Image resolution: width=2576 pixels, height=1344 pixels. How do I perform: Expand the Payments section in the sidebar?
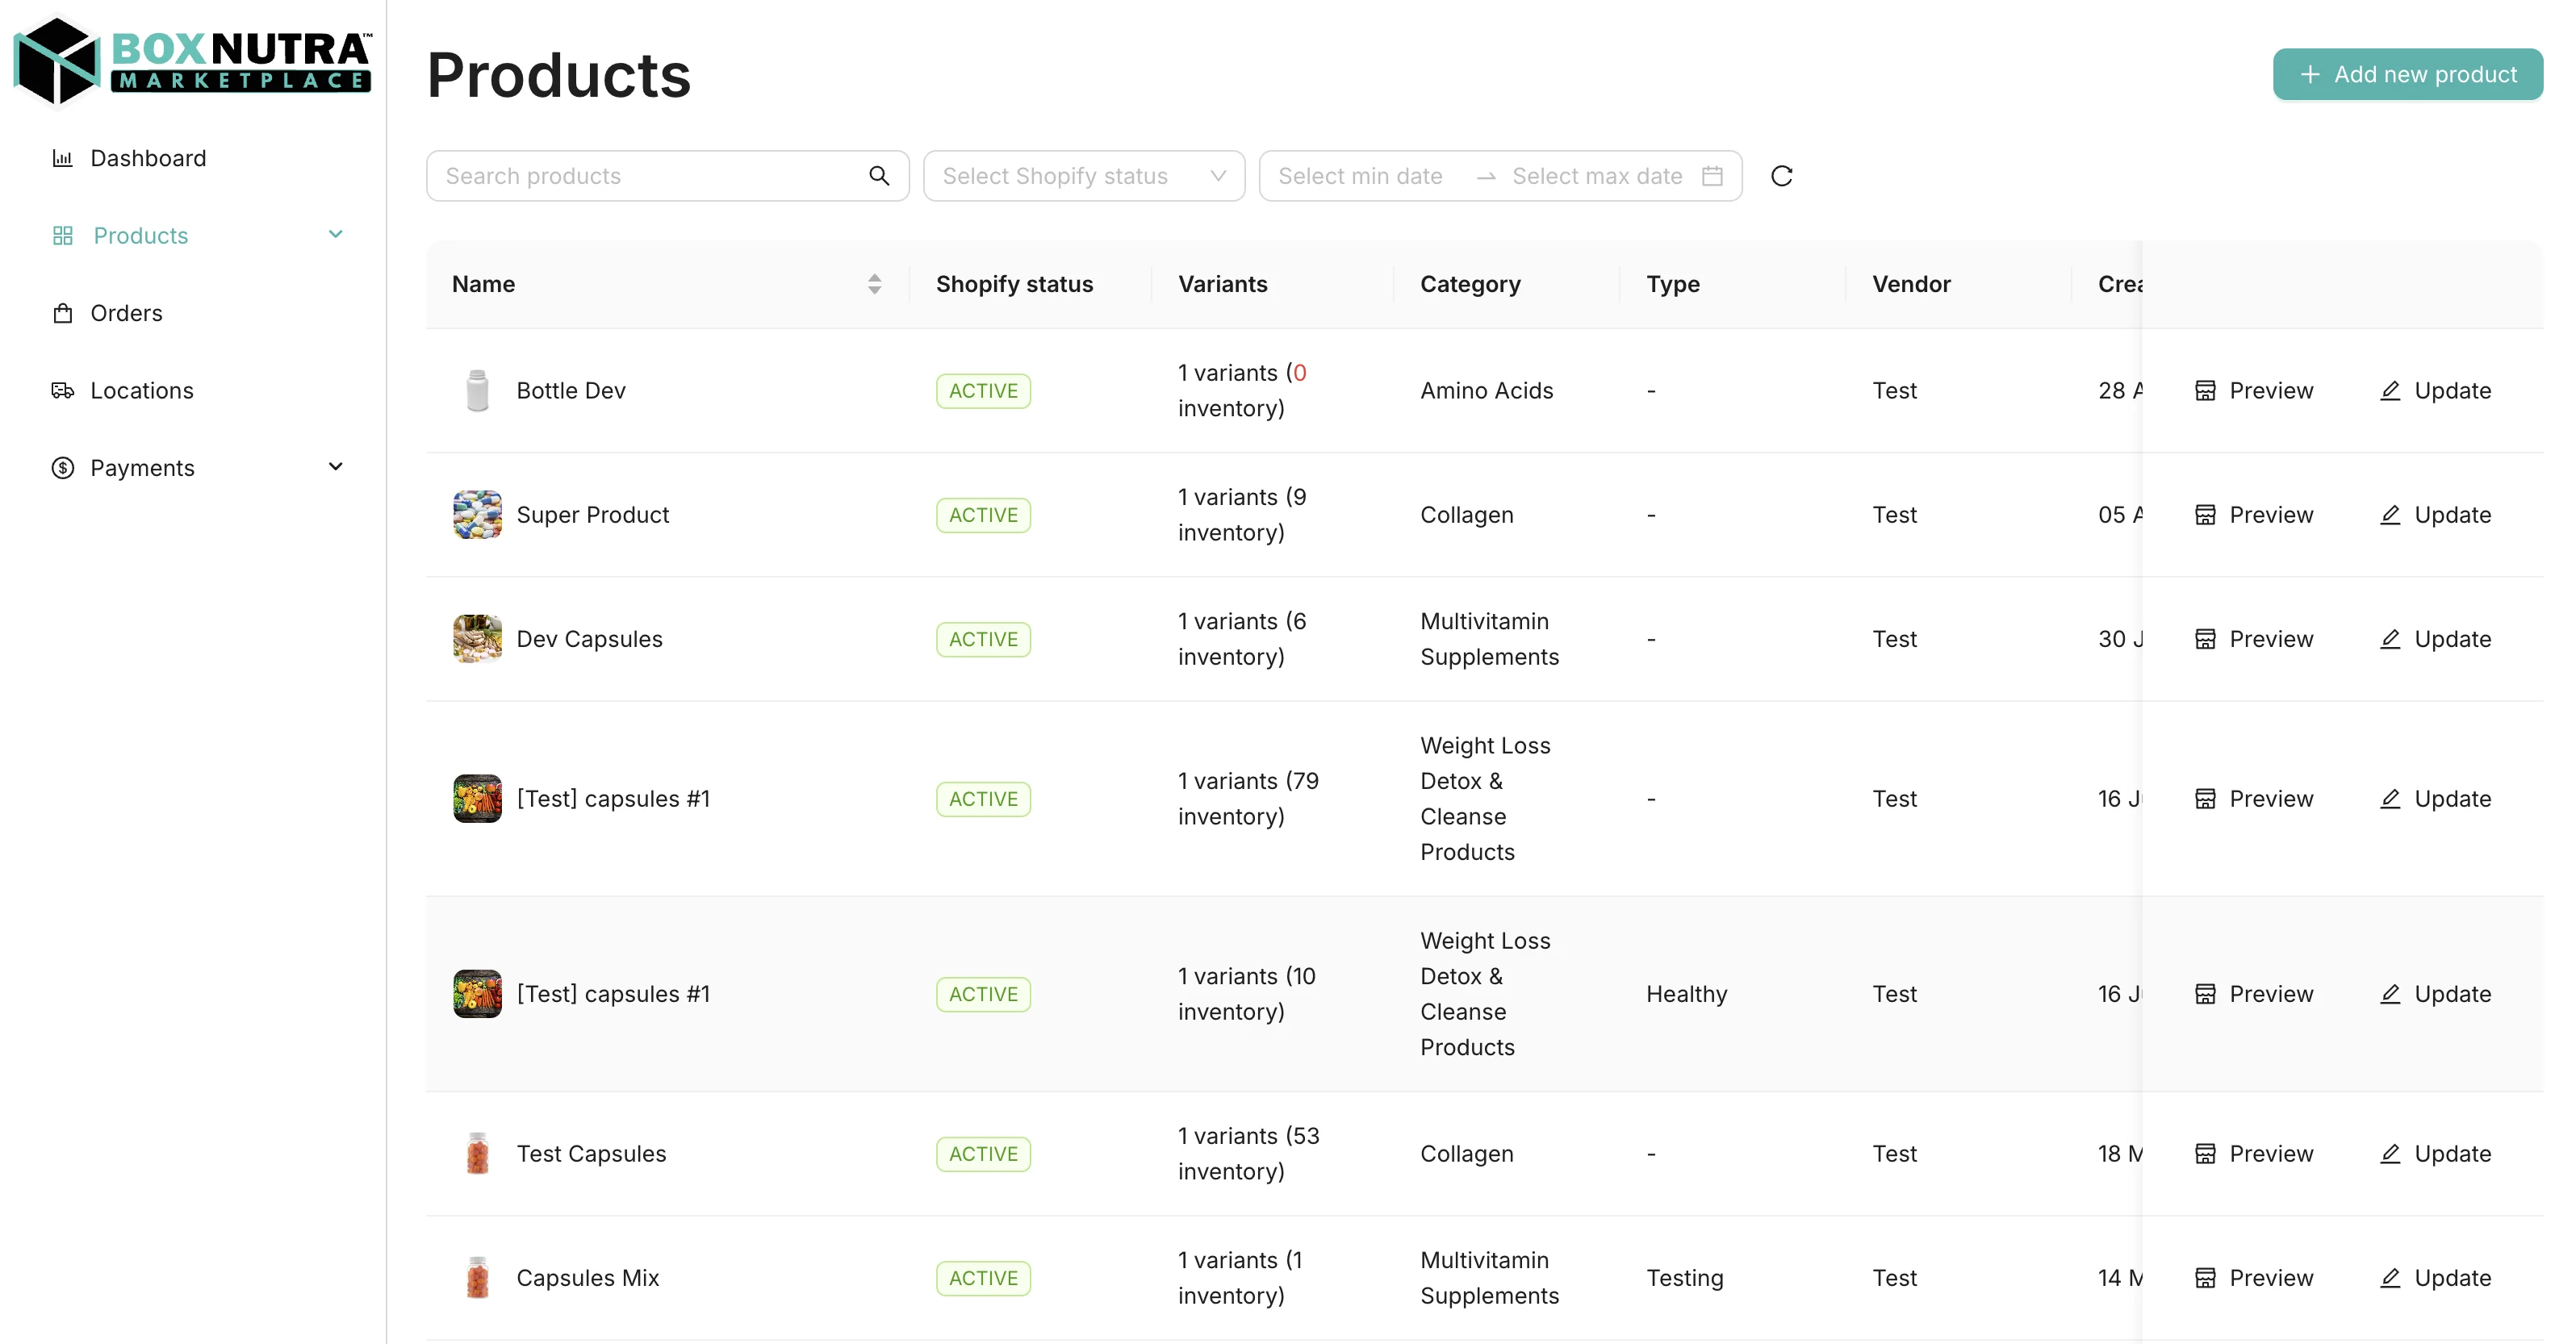[336, 467]
